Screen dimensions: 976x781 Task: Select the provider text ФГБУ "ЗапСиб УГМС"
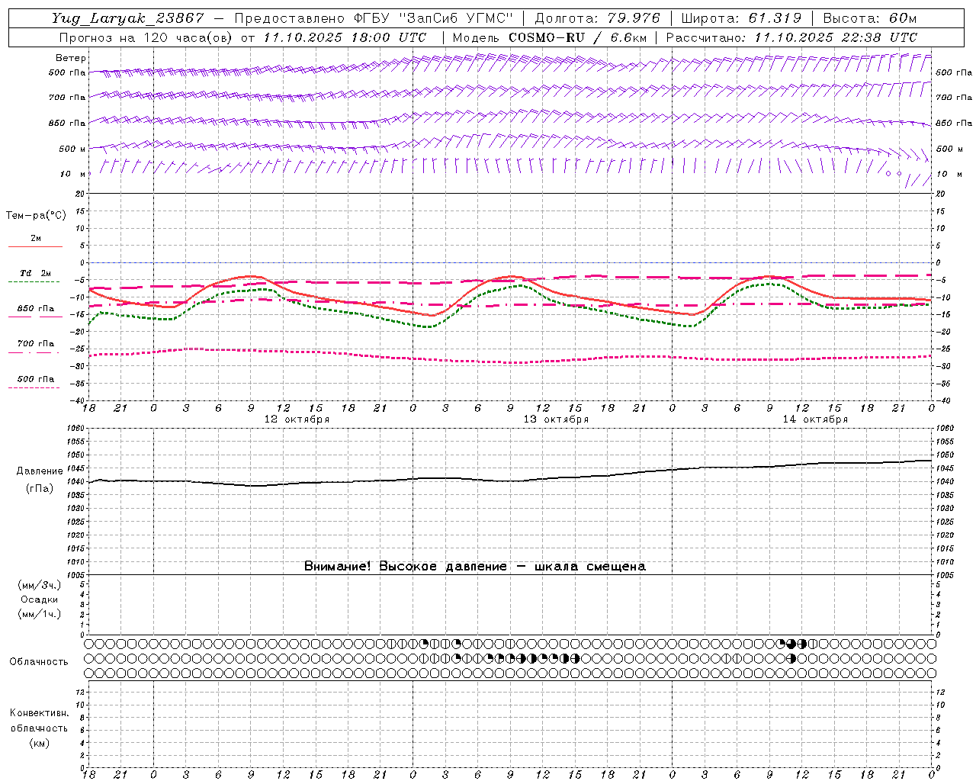point(433,18)
